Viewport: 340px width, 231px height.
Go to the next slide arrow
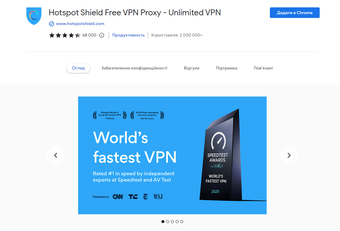[289, 155]
